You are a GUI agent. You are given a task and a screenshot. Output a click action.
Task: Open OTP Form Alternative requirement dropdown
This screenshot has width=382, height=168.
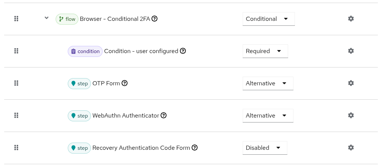coord(268,83)
